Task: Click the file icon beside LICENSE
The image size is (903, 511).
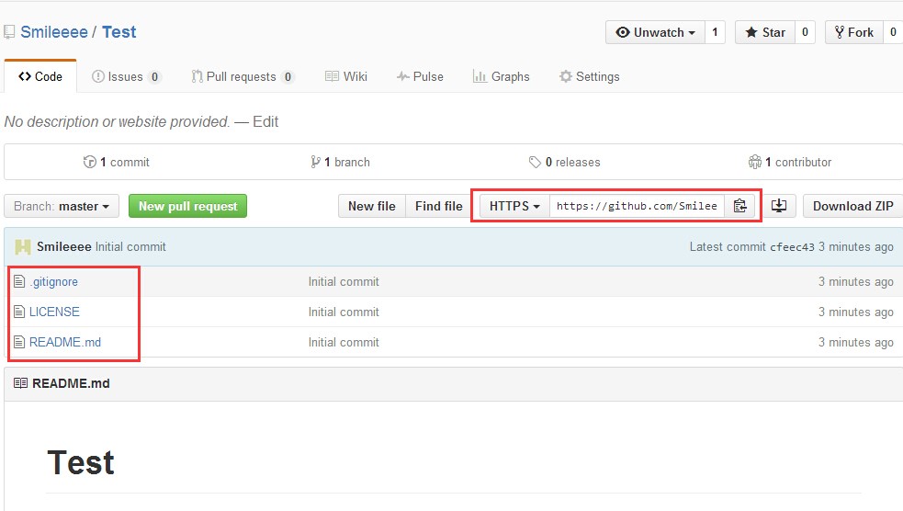Action: [x=19, y=312]
